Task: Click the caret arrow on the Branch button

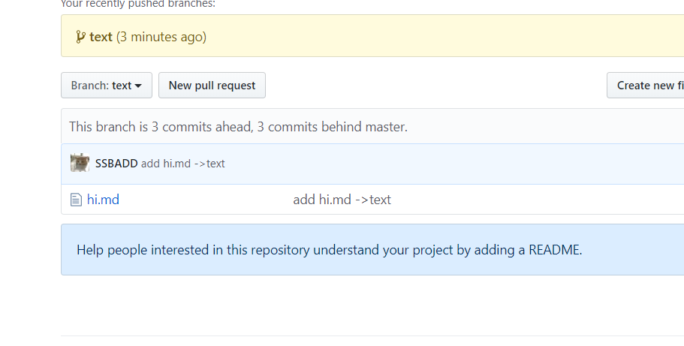Action: point(138,86)
